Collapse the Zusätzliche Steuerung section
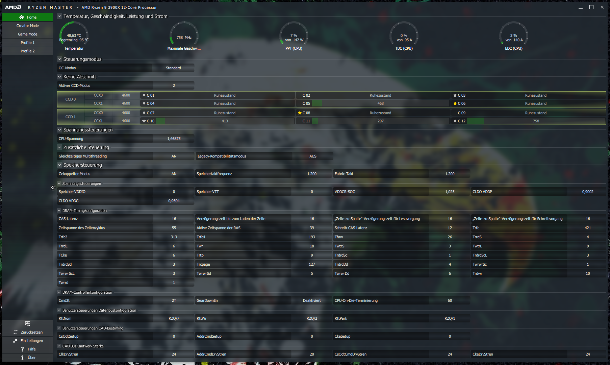 59,147
